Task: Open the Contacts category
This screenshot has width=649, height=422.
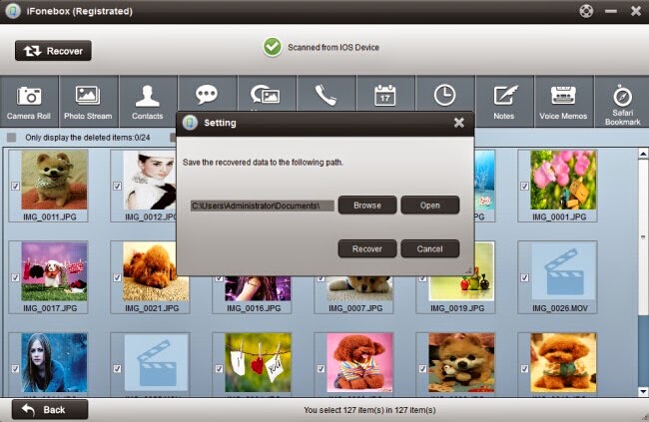Action: coord(148,101)
